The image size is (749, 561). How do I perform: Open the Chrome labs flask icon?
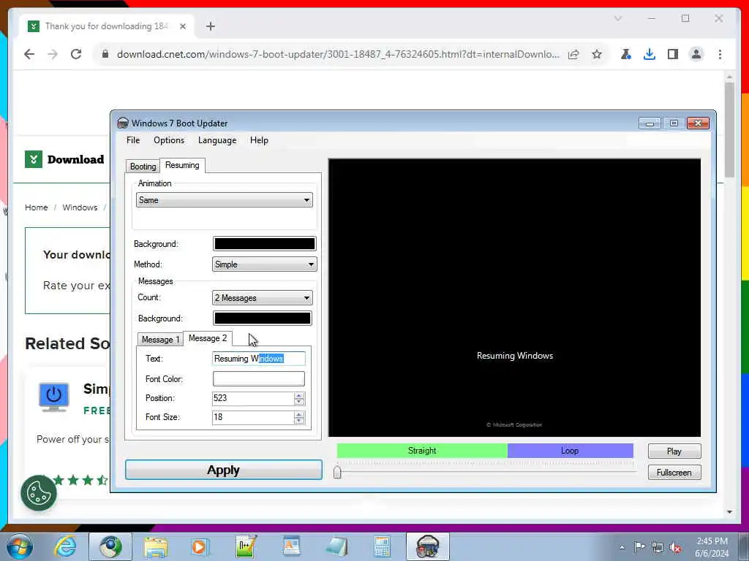pyautogui.click(x=626, y=54)
